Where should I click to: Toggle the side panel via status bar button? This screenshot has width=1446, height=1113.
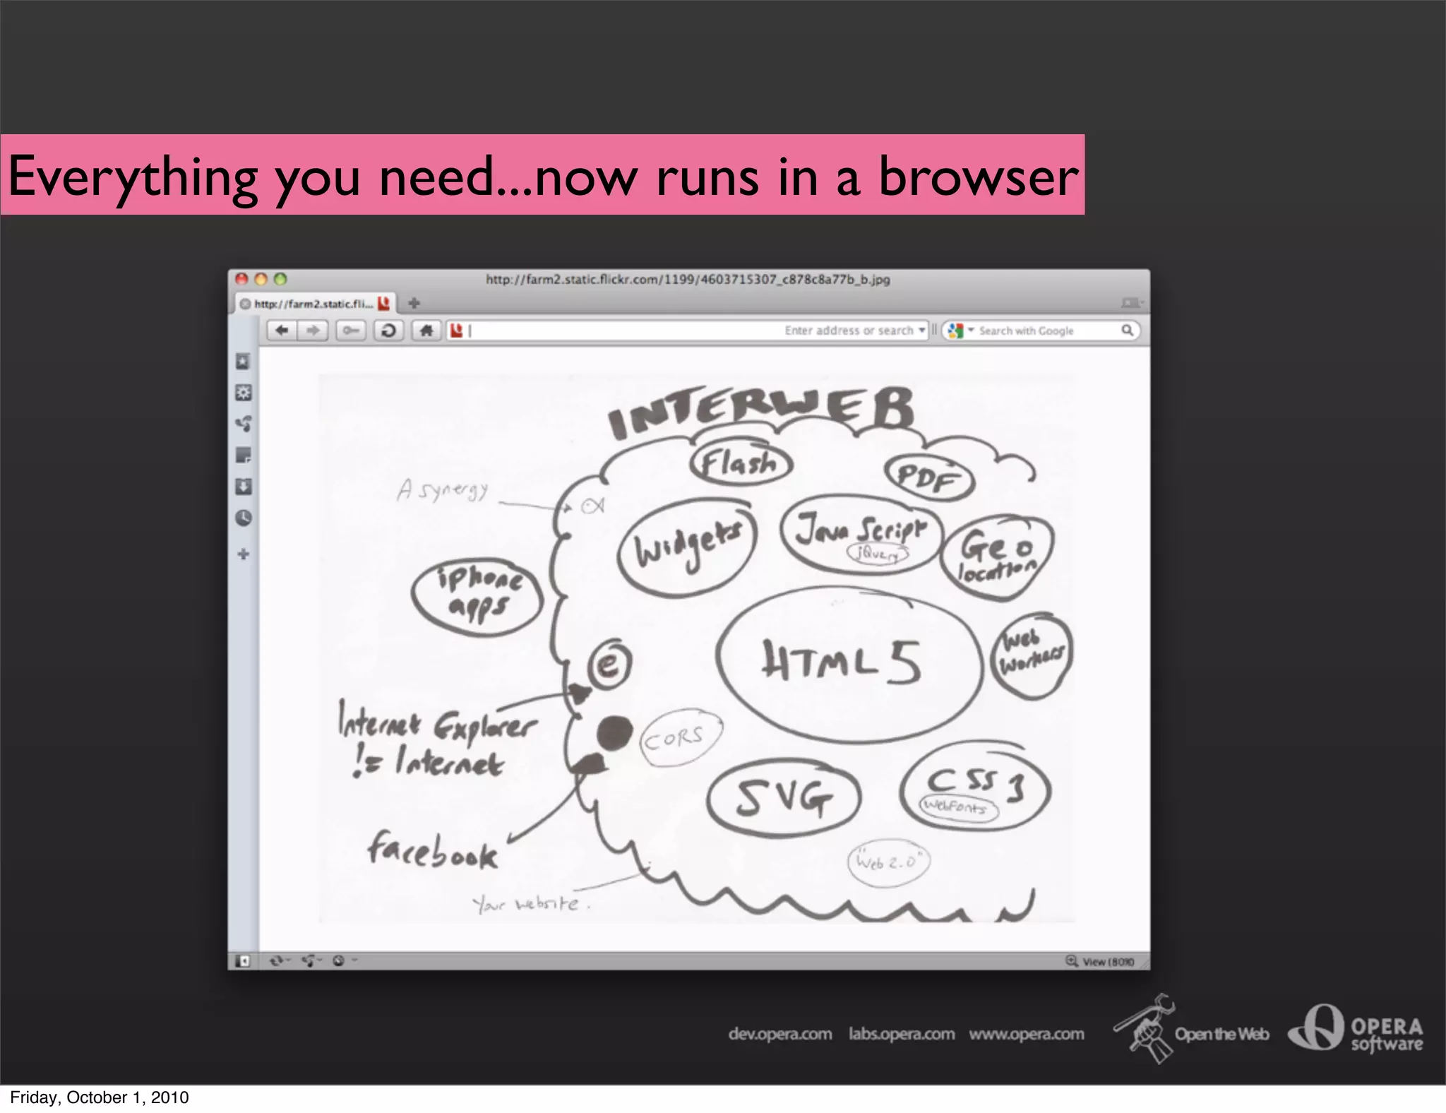click(242, 961)
